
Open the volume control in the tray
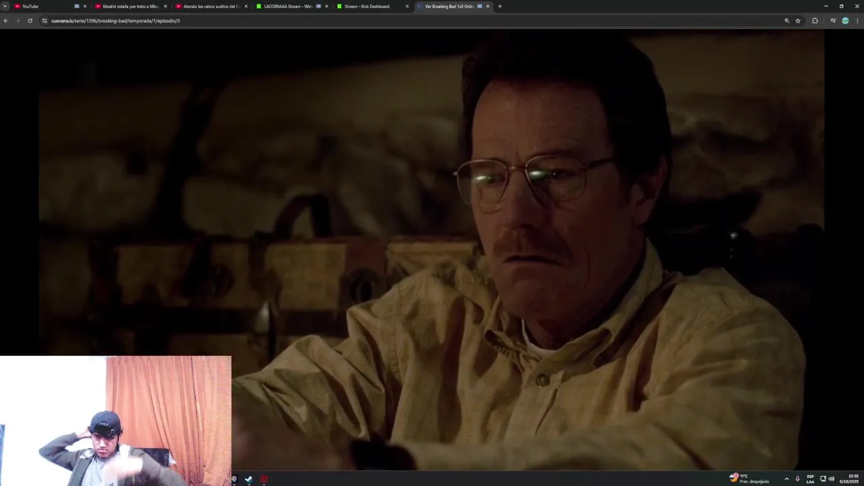832,479
